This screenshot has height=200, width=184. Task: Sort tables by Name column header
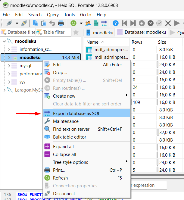pyautogui.click(x=107, y=42)
